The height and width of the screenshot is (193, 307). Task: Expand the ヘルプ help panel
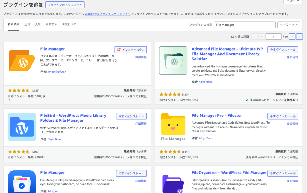click(x=293, y=1)
